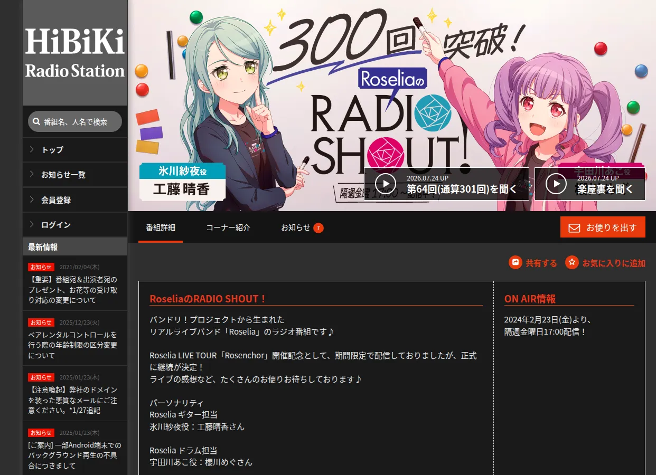Click お知らせ tag dated 2025/12/23
The image size is (656, 475).
point(41,322)
